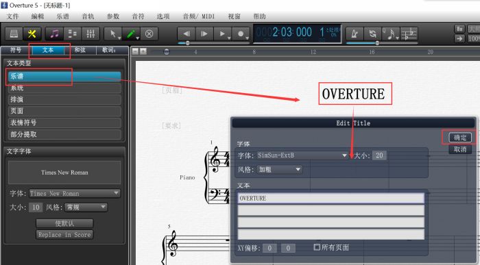Switch to the 和弦 tab
Viewport: 480px width, 265px height.
80,50
